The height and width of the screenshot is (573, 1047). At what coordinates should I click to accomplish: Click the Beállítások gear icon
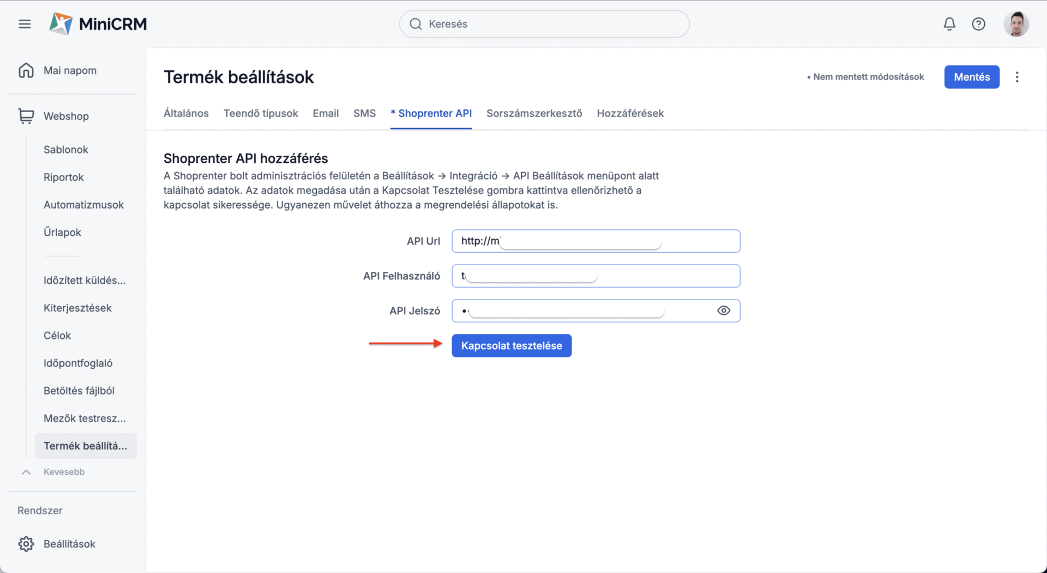pos(26,544)
